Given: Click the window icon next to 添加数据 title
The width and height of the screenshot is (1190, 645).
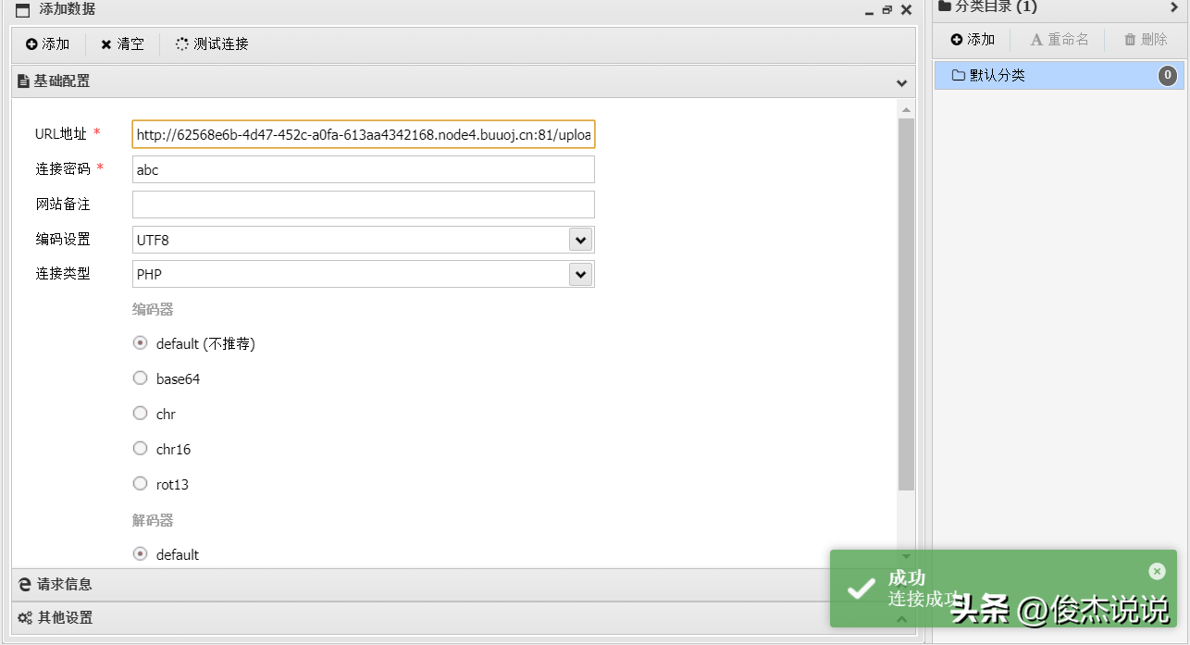Looking at the screenshot, I should click(23, 10).
